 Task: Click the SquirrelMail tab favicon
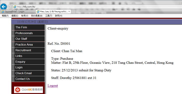tap(3, 11)
